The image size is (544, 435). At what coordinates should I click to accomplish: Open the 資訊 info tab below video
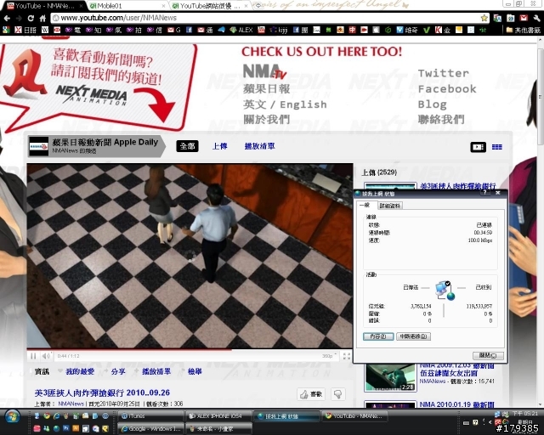42,371
